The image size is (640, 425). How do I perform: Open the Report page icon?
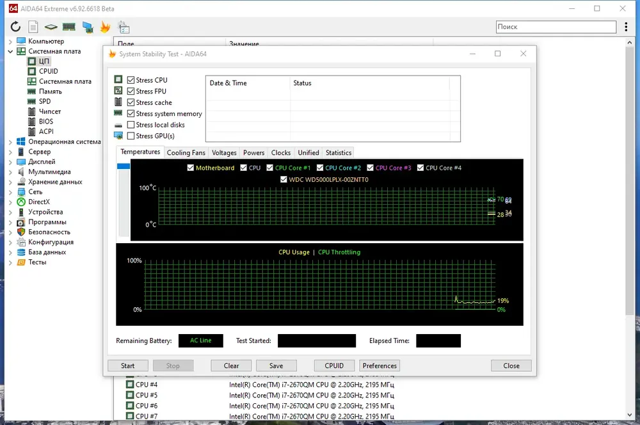pos(33,27)
